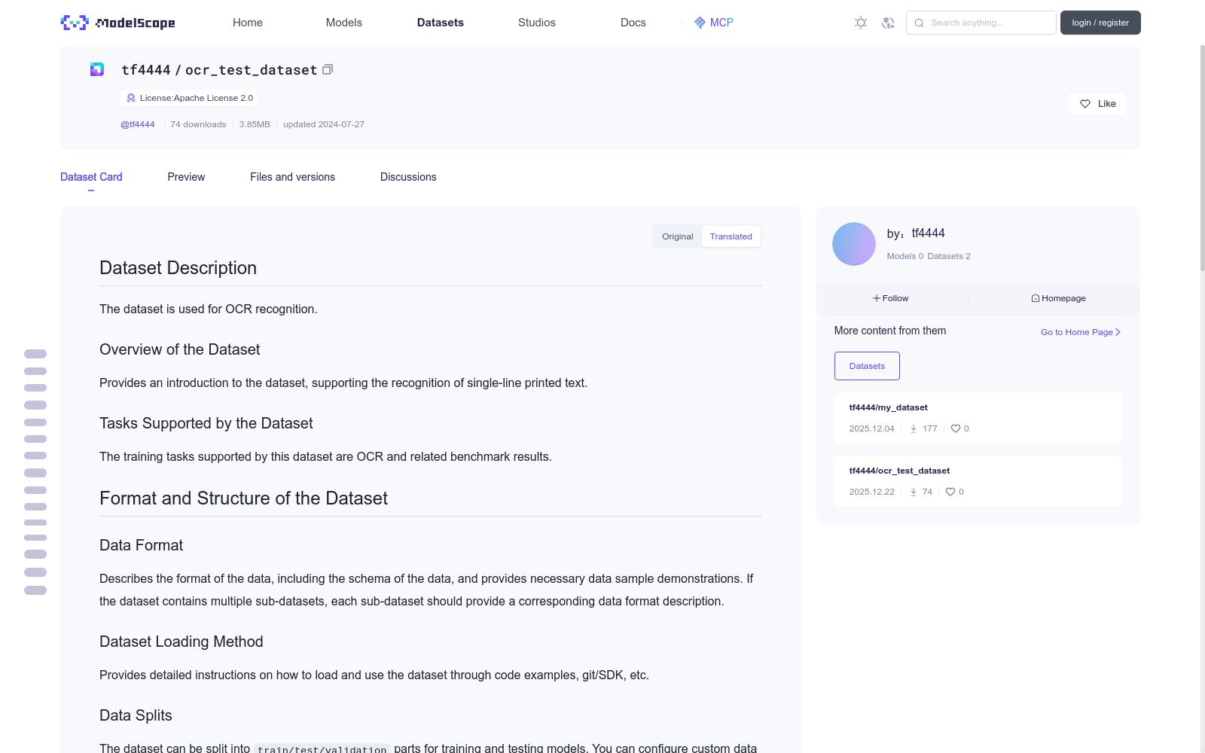1205x753 pixels.
Task: Click the chevron on Go to Home Page
Action: [x=1118, y=332]
